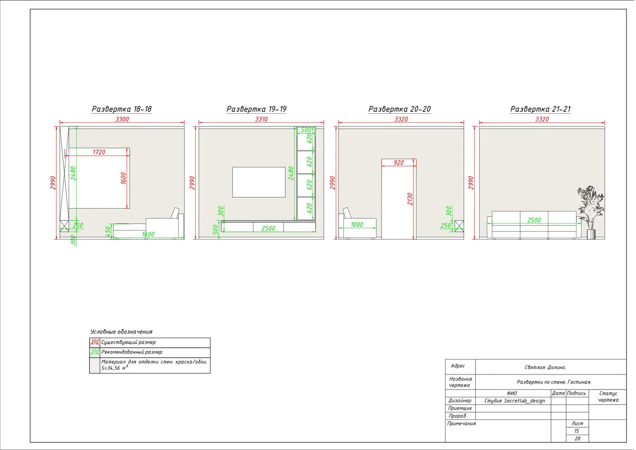Click the red width dimension "3300"
Image resolution: width=636 pixels, height=450 pixels.
(x=122, y=119)
